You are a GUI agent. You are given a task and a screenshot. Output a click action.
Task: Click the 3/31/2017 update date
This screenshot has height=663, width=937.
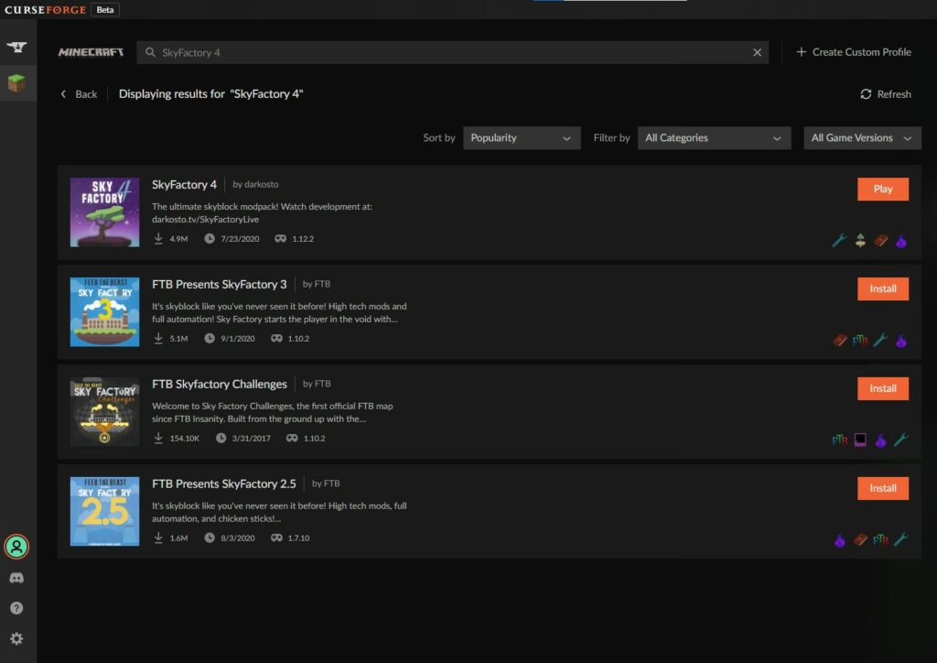tap(252, 439)
